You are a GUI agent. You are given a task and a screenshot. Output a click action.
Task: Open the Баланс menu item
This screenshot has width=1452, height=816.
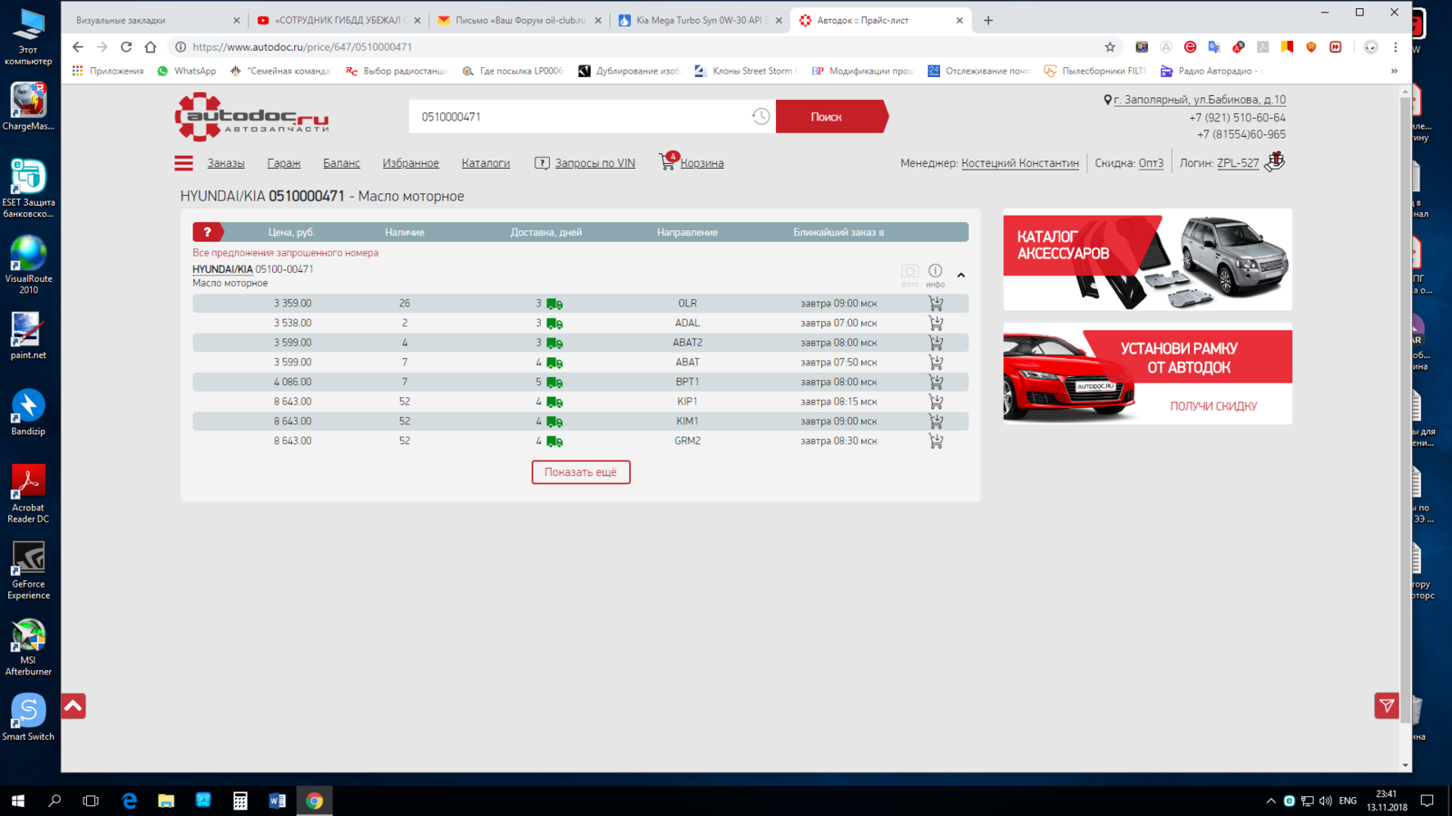(341, 163)
